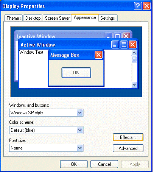This screenshot has width=154, height=173.
Task: Click the Message Box red close icon
Action: [98, 55]
